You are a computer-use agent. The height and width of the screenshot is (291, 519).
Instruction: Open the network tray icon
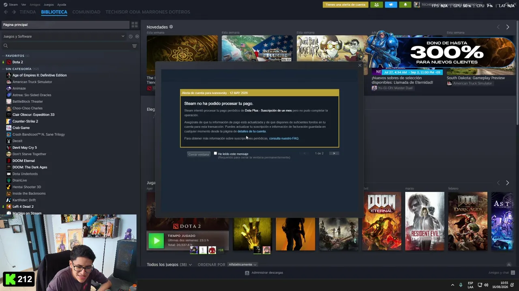pyautogui.click(x=480, y=285)
